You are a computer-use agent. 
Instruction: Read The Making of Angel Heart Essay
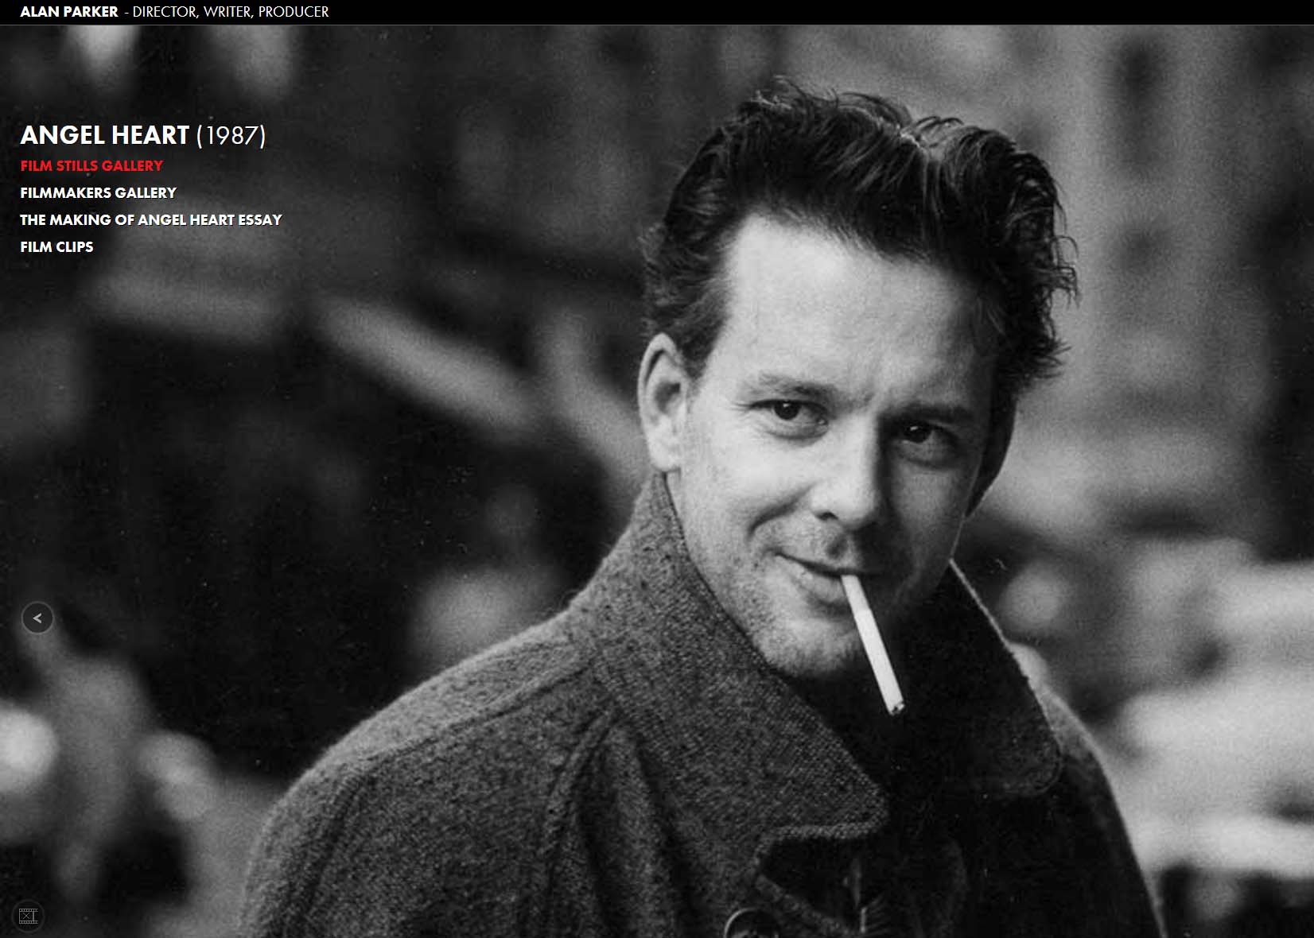151,219
